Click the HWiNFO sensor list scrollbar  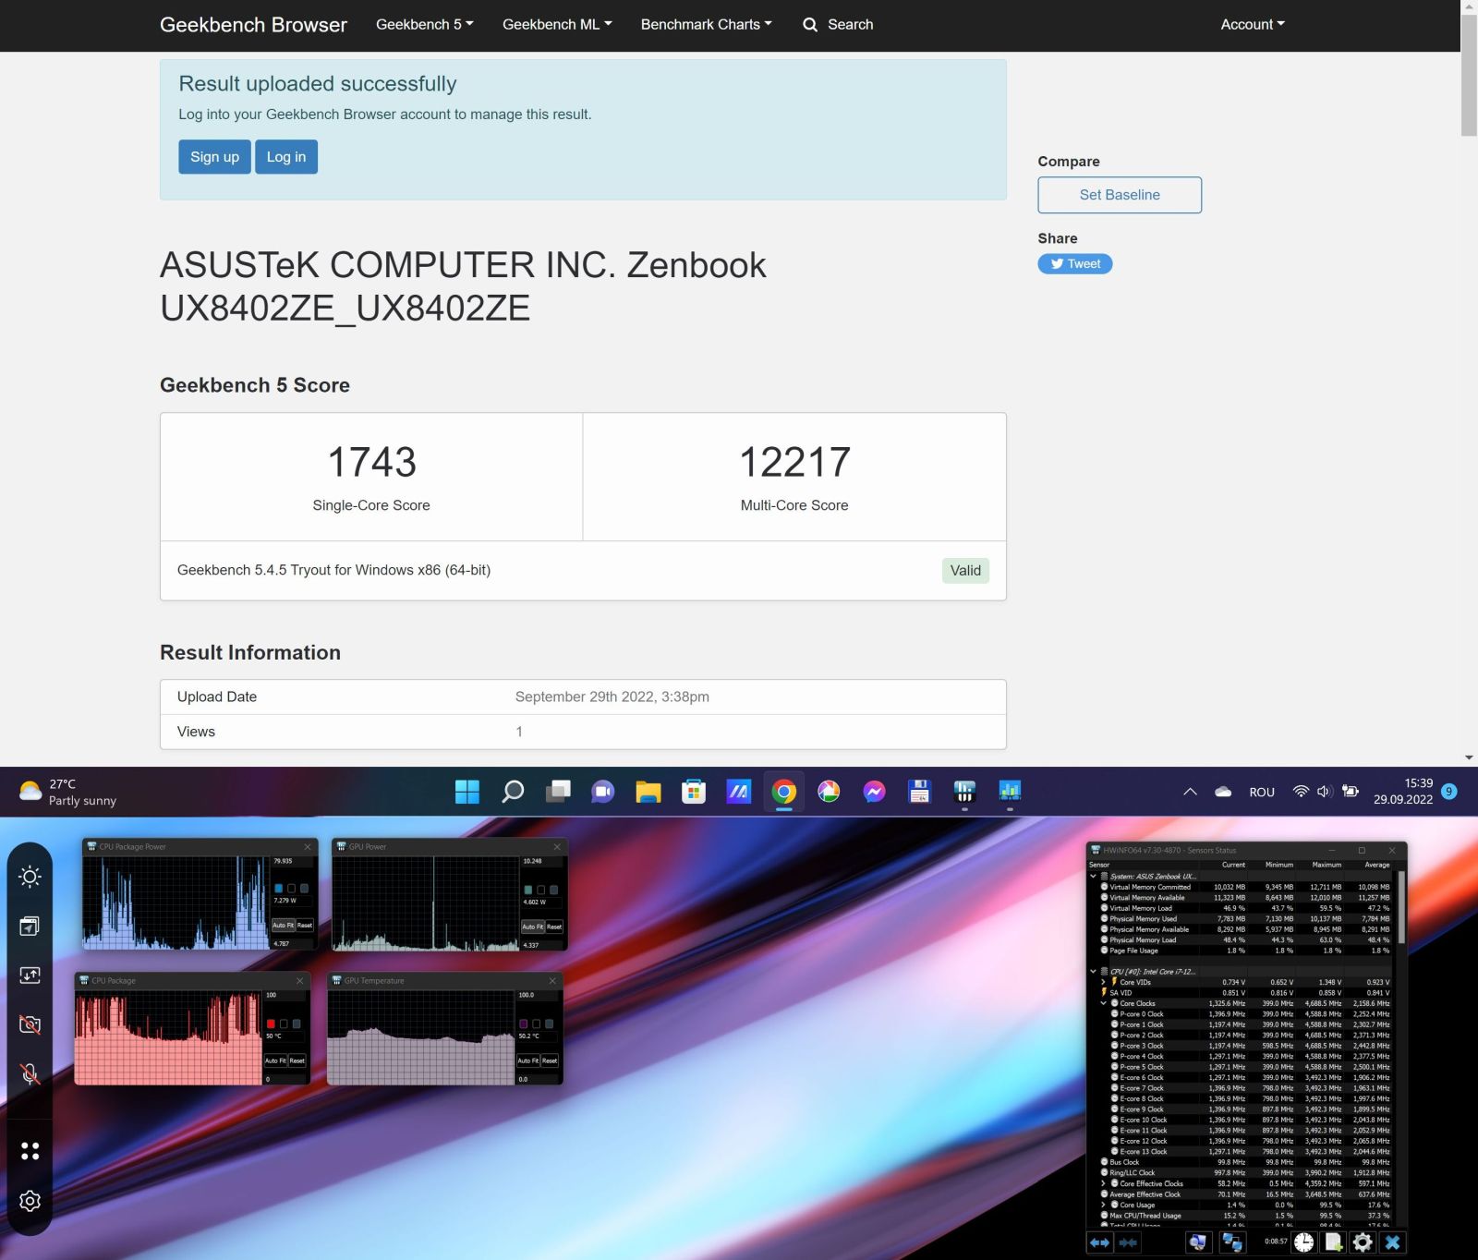[1401, 909]
